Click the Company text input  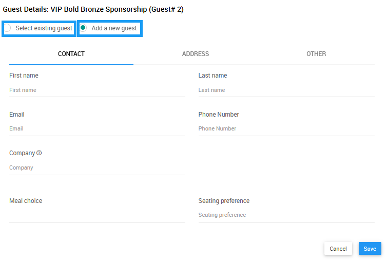(97, 167)
